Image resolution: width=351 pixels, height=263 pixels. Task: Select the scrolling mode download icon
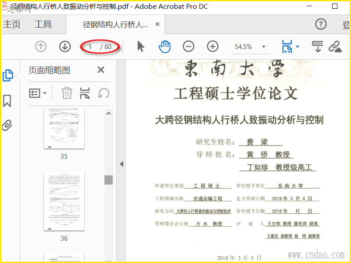tap(317, 46)
